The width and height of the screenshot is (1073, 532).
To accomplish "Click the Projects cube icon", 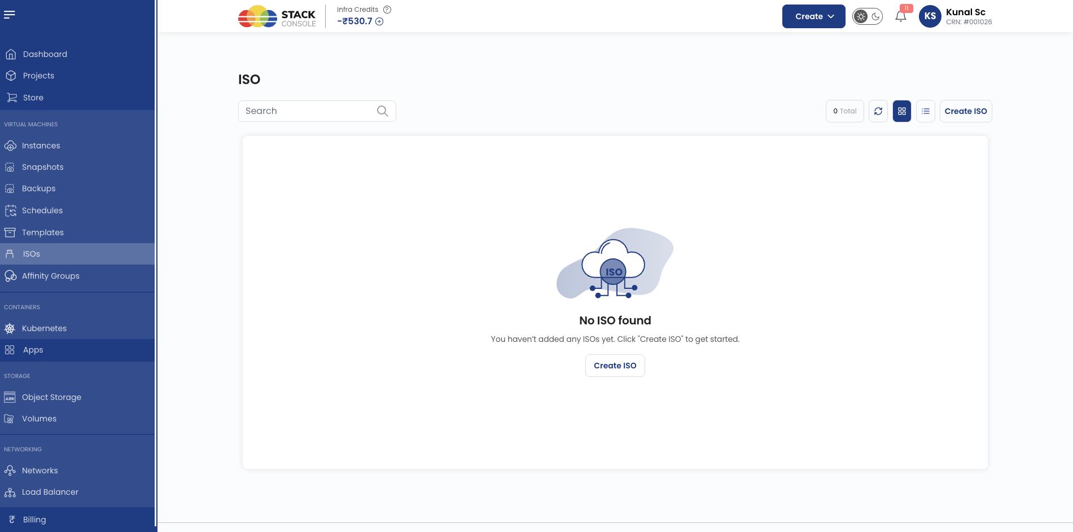I will point(11,76).
